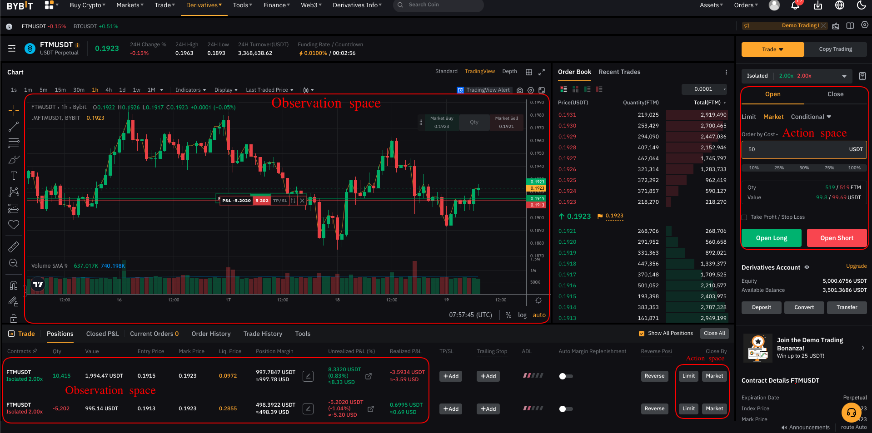Close the P&L order line on chart
This screenshot has height=433, width=872.
pos(302,200)
